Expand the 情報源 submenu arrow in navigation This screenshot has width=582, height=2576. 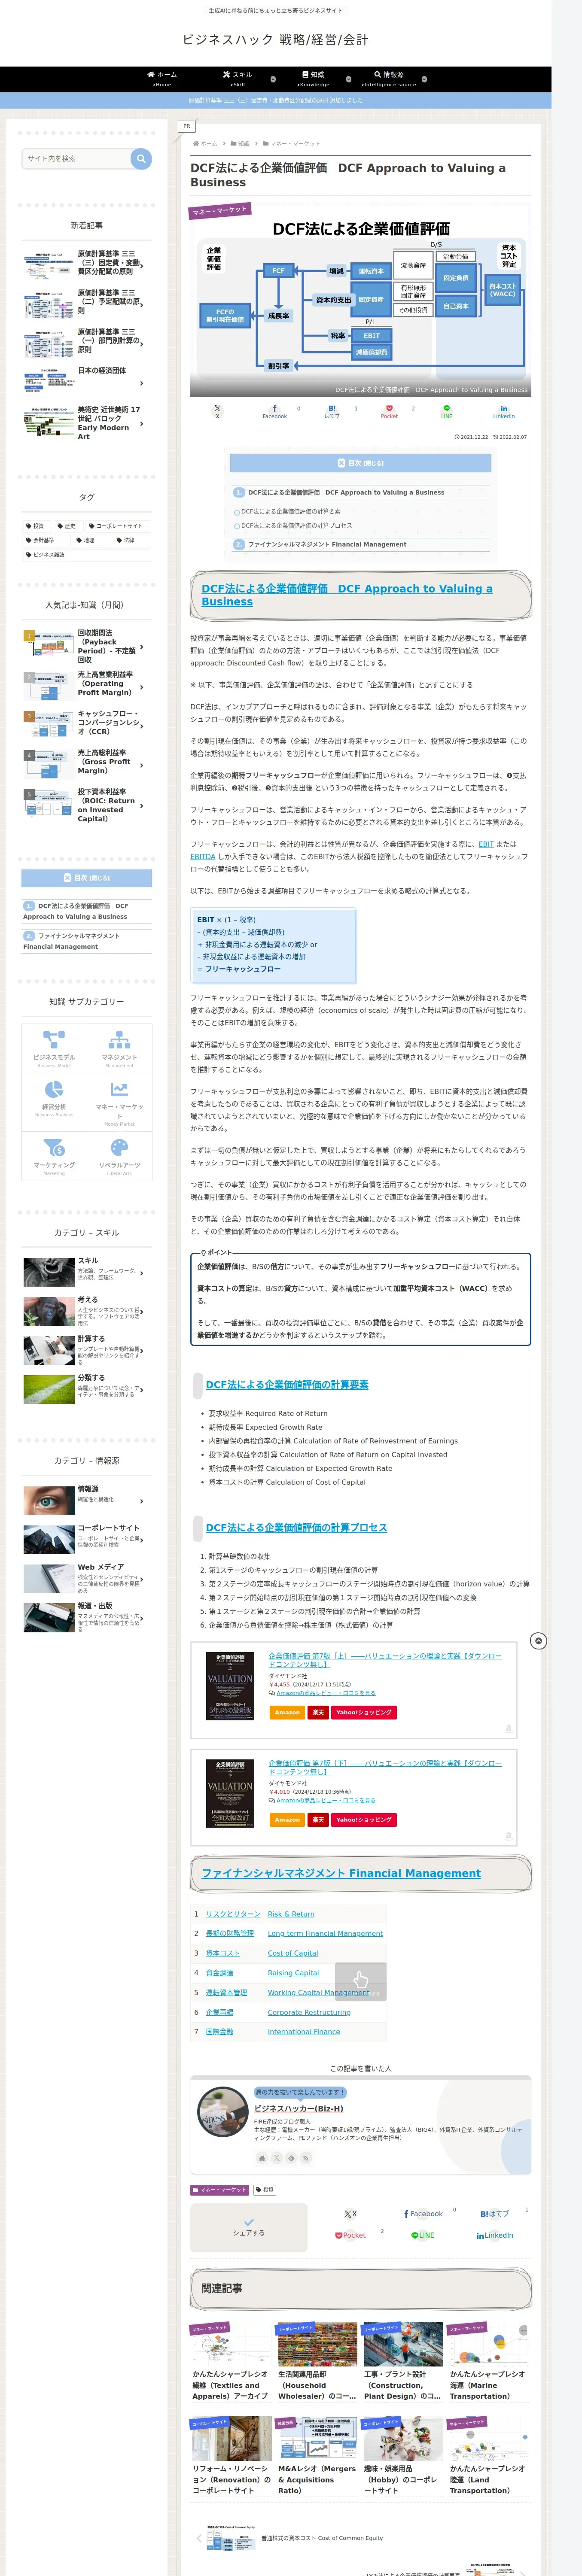[424, 79]
